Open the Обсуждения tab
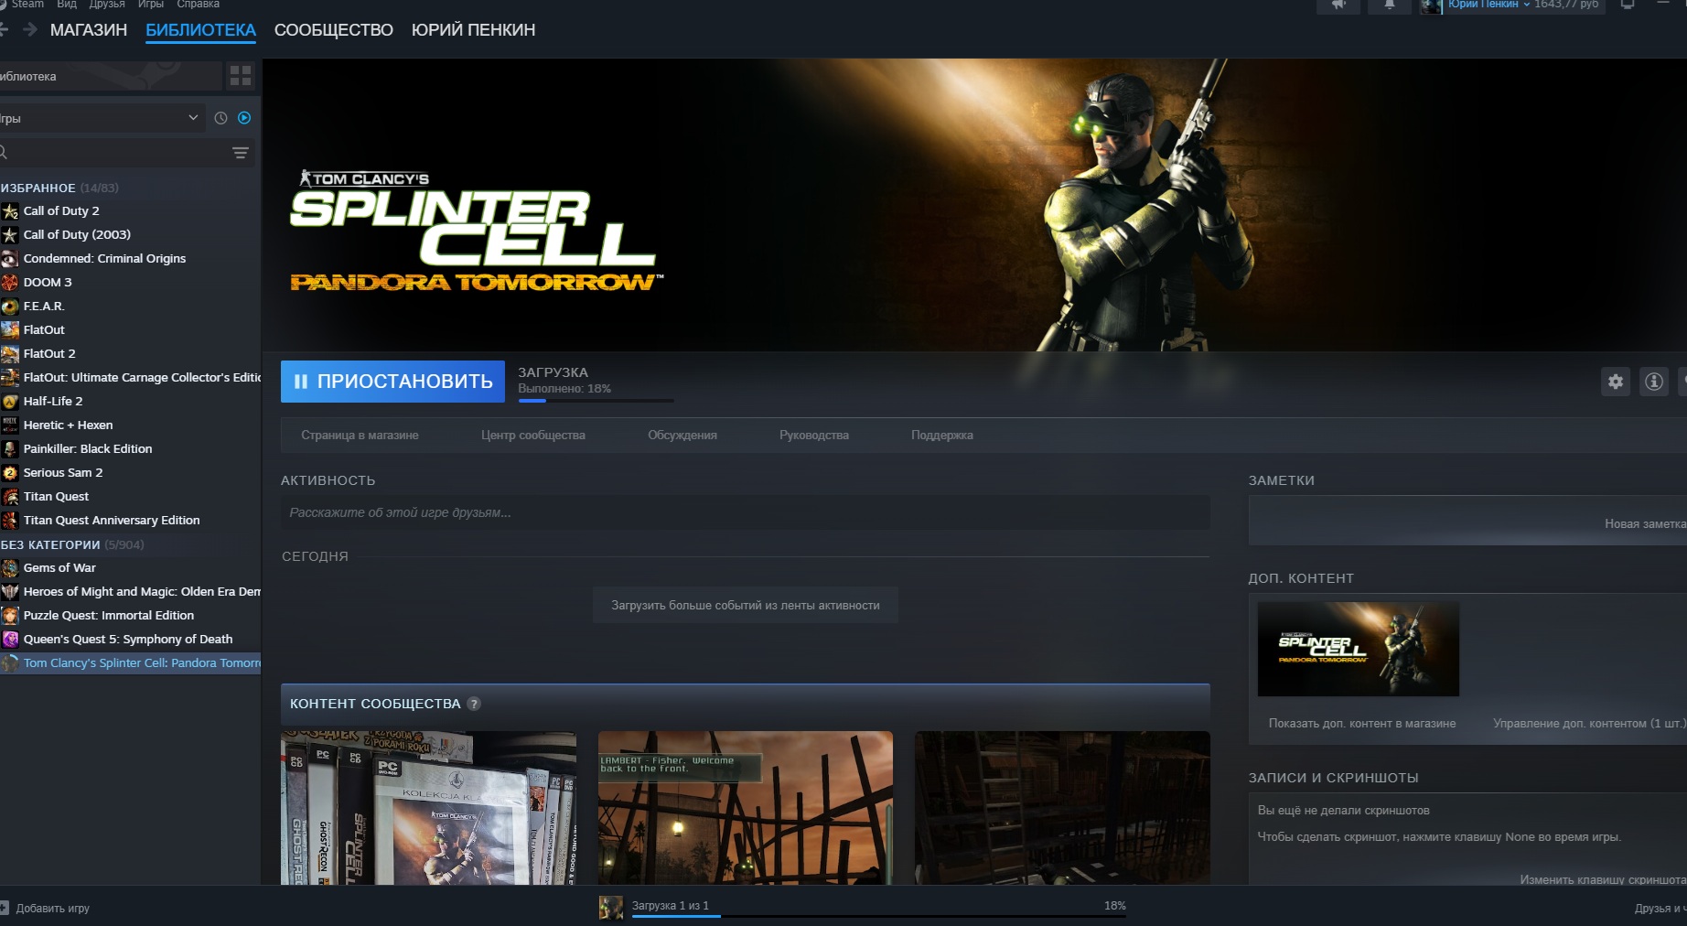 click(x=682, y=436)
